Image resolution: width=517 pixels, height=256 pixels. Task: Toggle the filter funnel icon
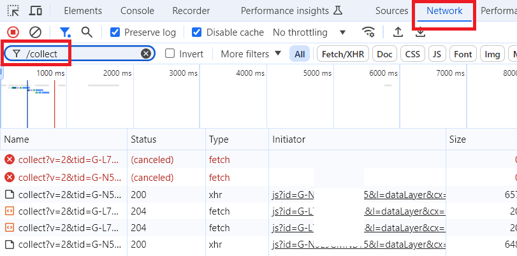click(65, 32)
